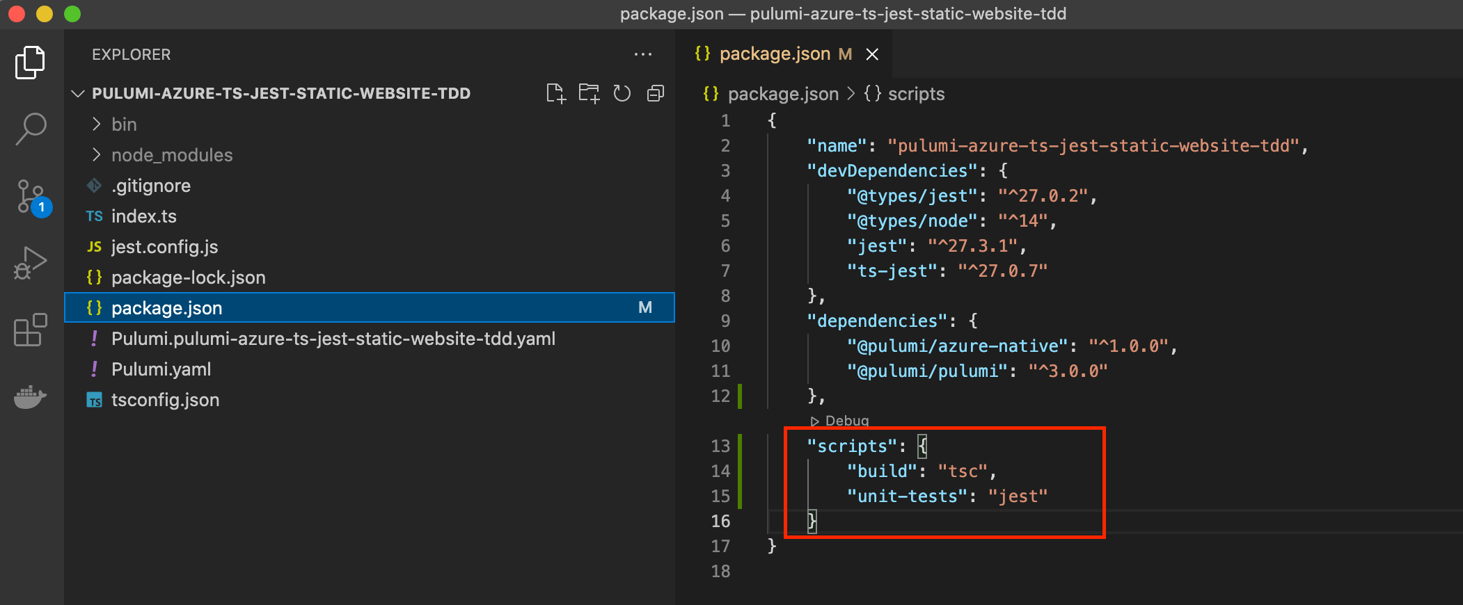Open Explorer more actions ellipsis menu

643,54
